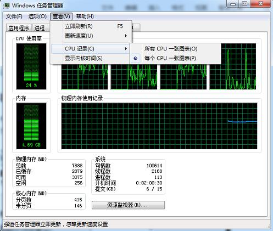Viewport: 273px width, 231px height.
Task: Switch to the 应用程序 tab
Action: click(19, 28)
